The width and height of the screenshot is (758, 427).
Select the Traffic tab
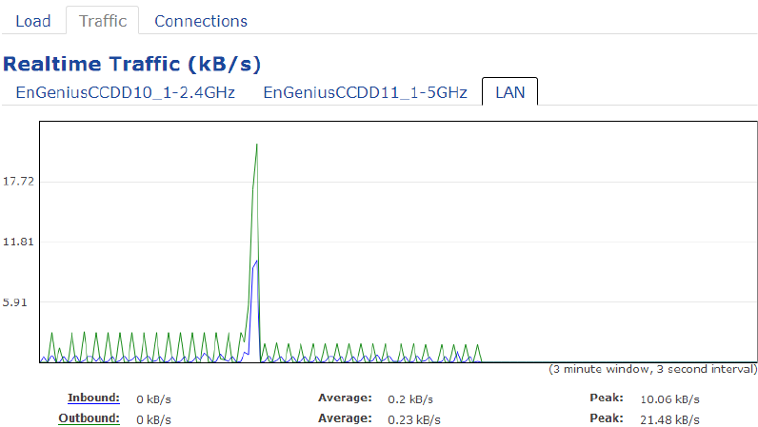point(103,21)
